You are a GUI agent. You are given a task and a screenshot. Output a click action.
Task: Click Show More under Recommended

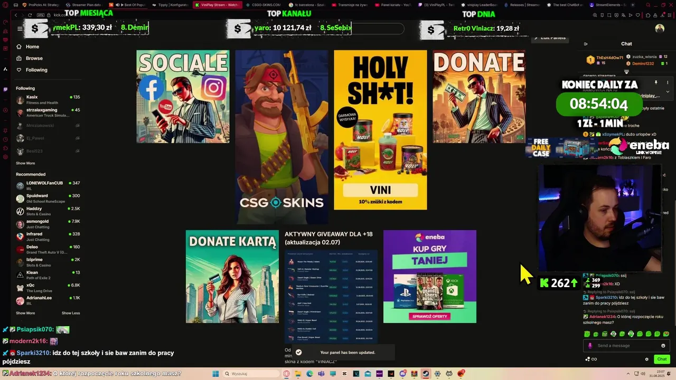25,313
